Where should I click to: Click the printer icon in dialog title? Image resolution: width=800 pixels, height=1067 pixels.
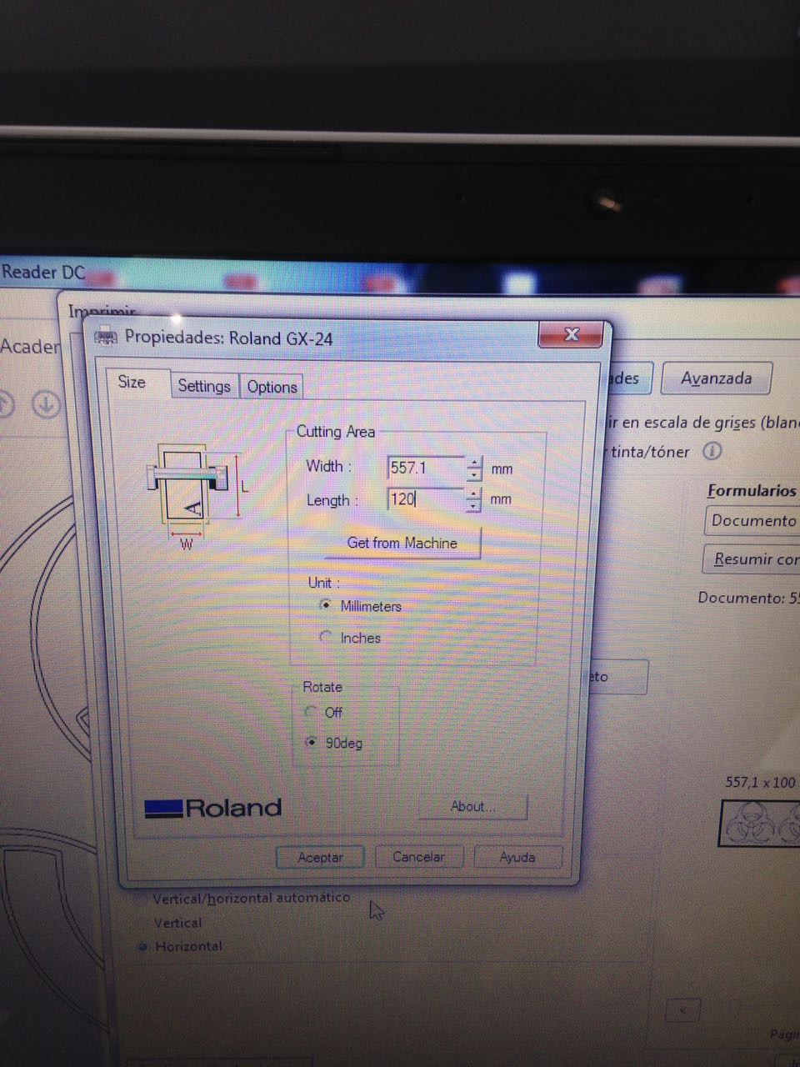(106, 338)
